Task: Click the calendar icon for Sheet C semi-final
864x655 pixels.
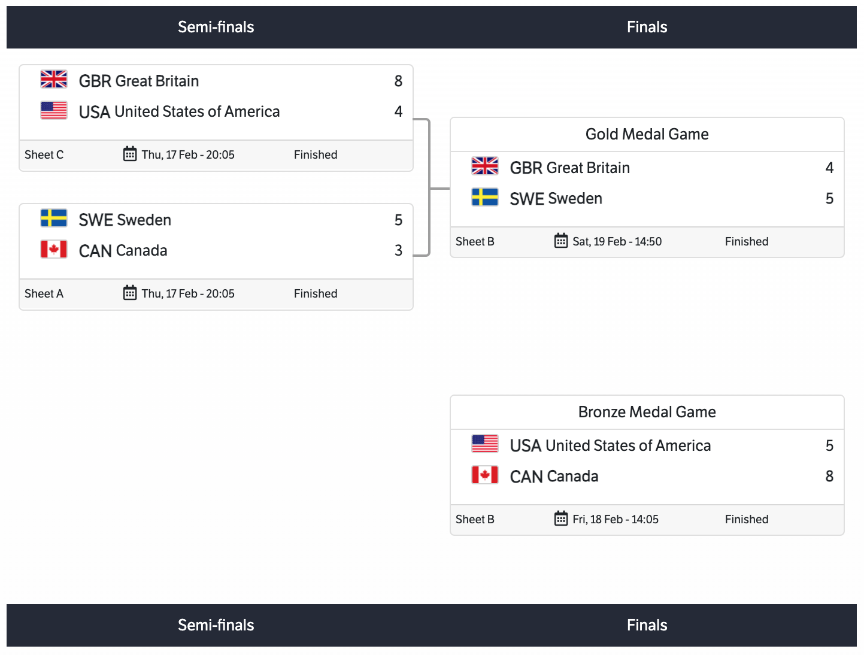Action: coord(130,154)
